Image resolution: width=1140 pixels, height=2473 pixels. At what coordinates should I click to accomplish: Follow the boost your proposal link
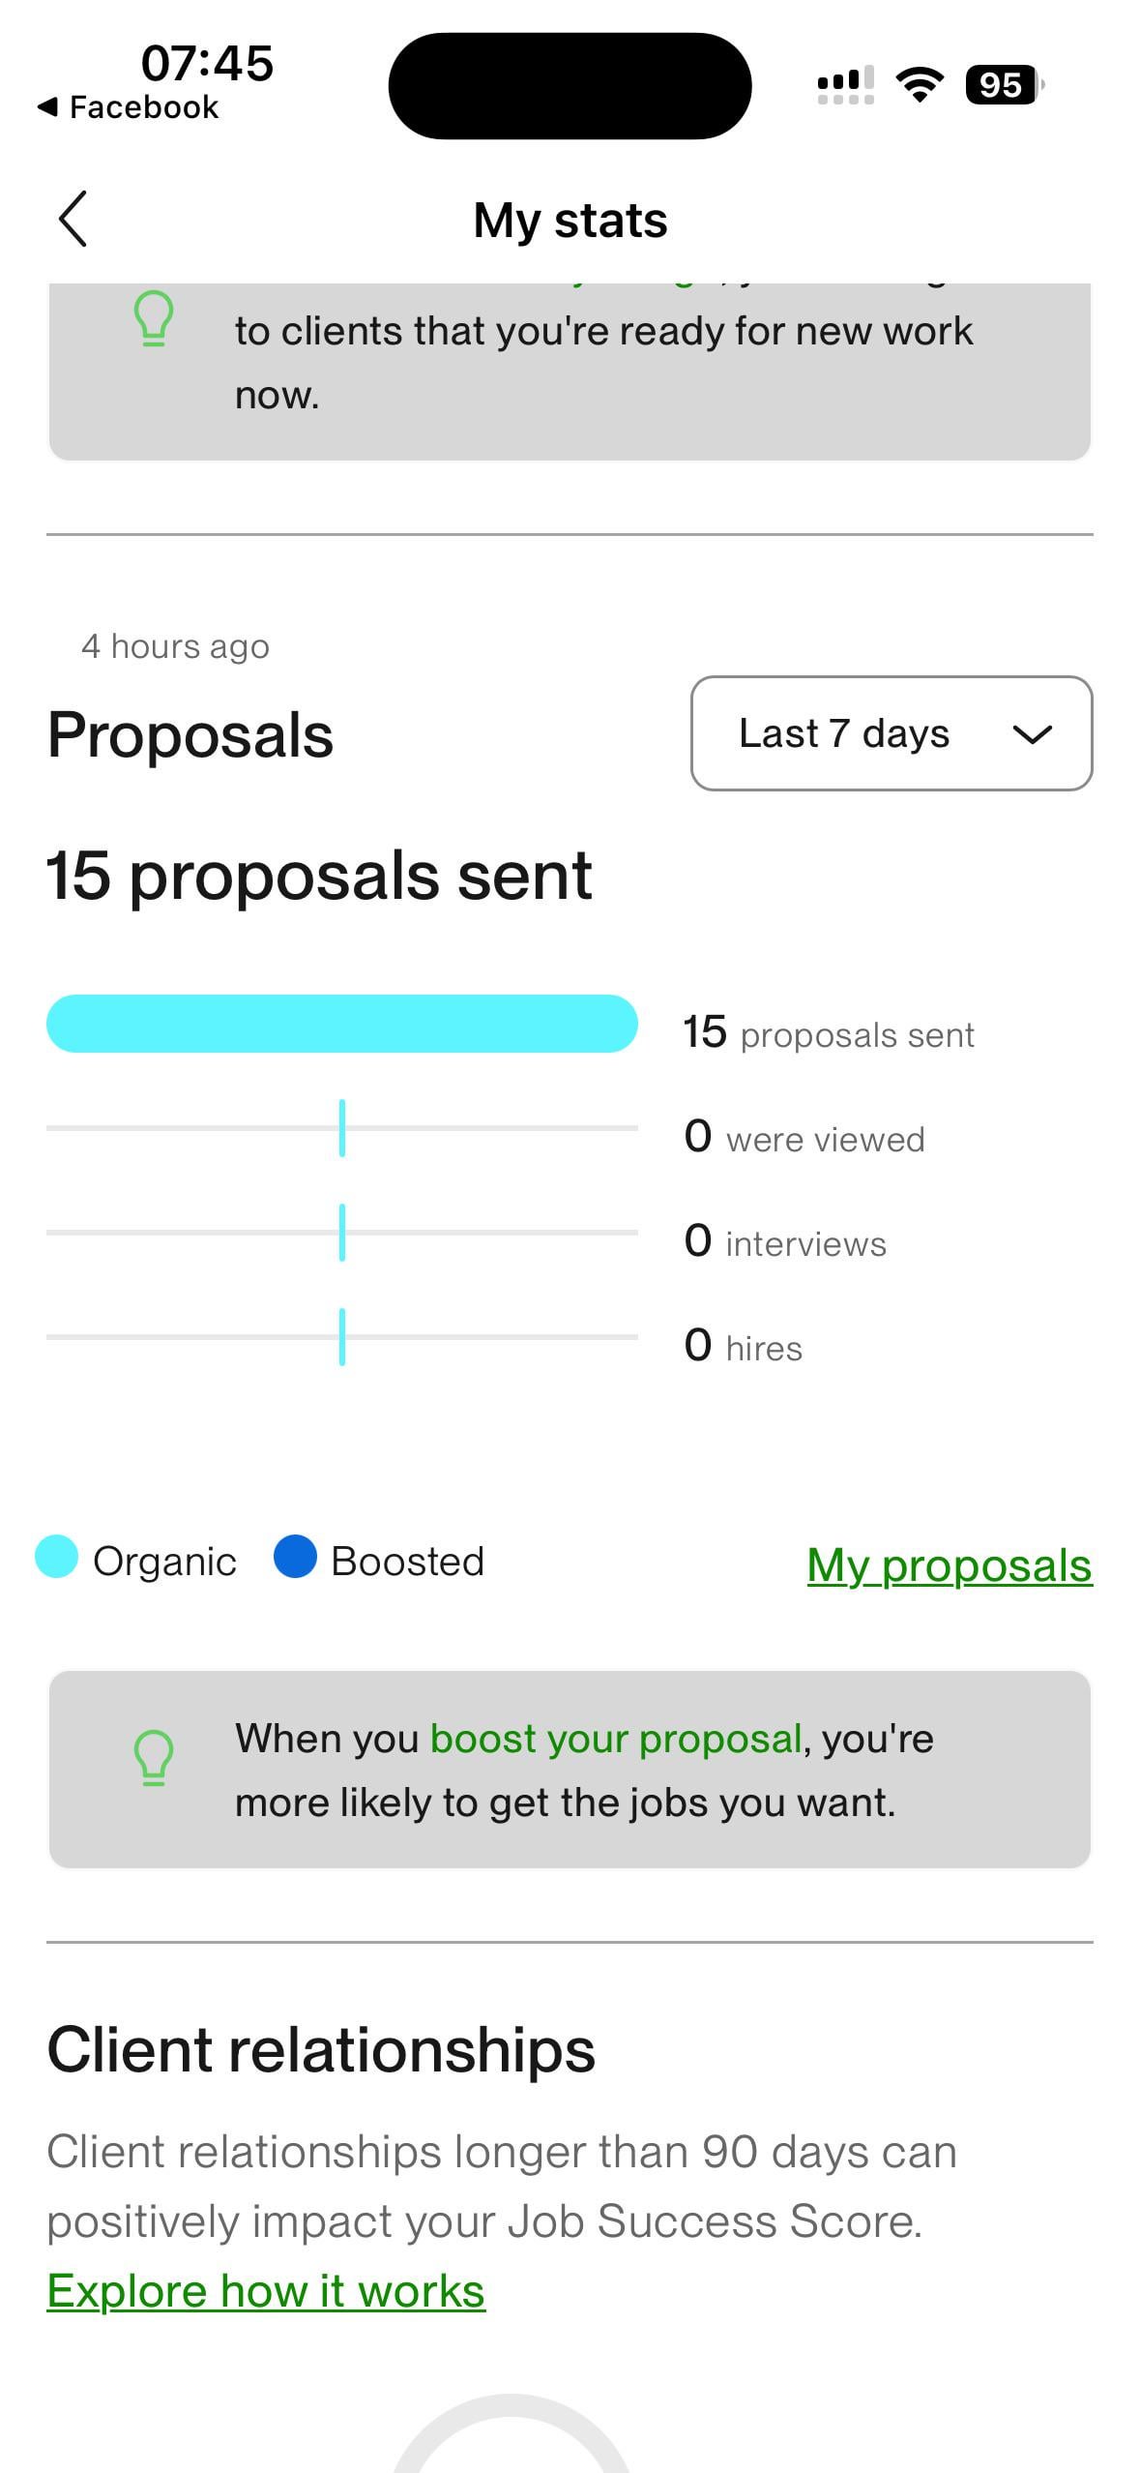click(x=616, y=1739)
